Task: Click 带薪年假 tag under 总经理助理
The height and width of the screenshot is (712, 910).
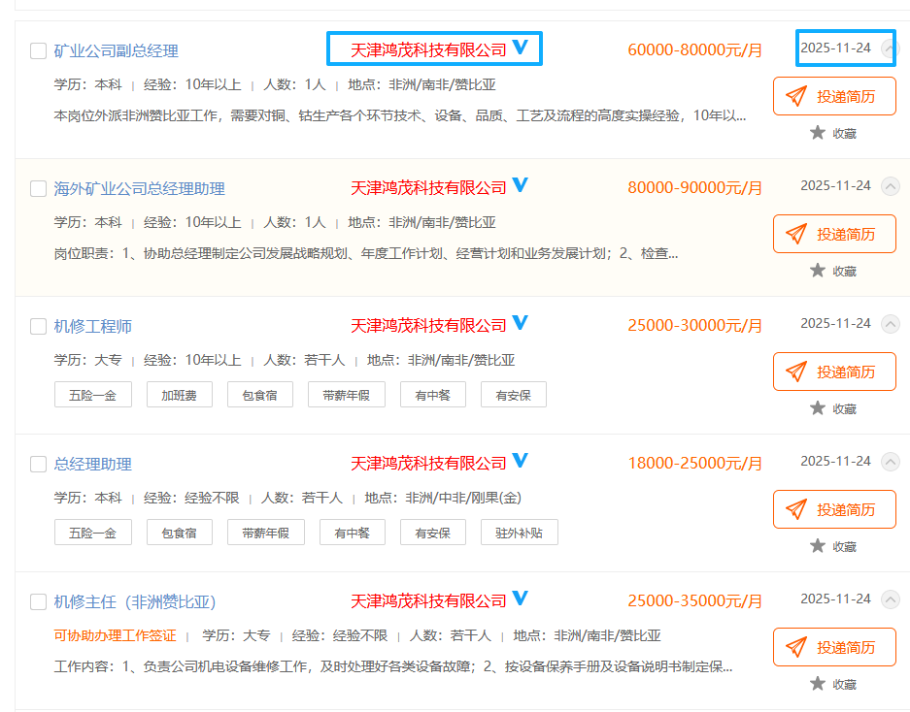Action: pos(266,533)
